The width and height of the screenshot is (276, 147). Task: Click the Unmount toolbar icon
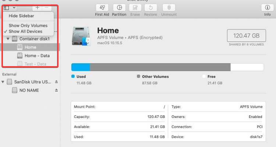click(169, 8)
